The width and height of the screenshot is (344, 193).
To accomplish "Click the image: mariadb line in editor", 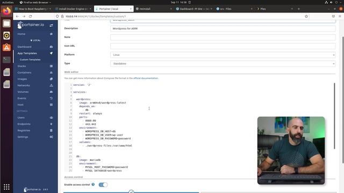I will (90, 160).
